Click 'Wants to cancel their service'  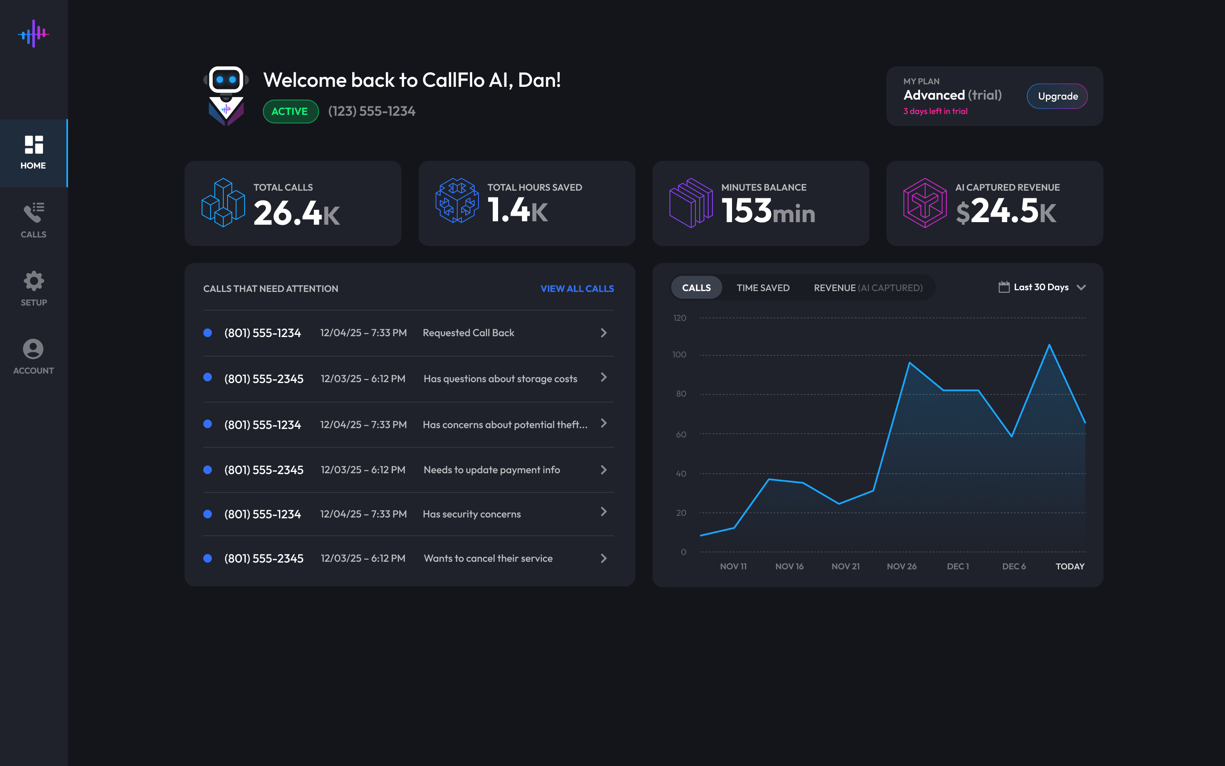coord(488,558)
